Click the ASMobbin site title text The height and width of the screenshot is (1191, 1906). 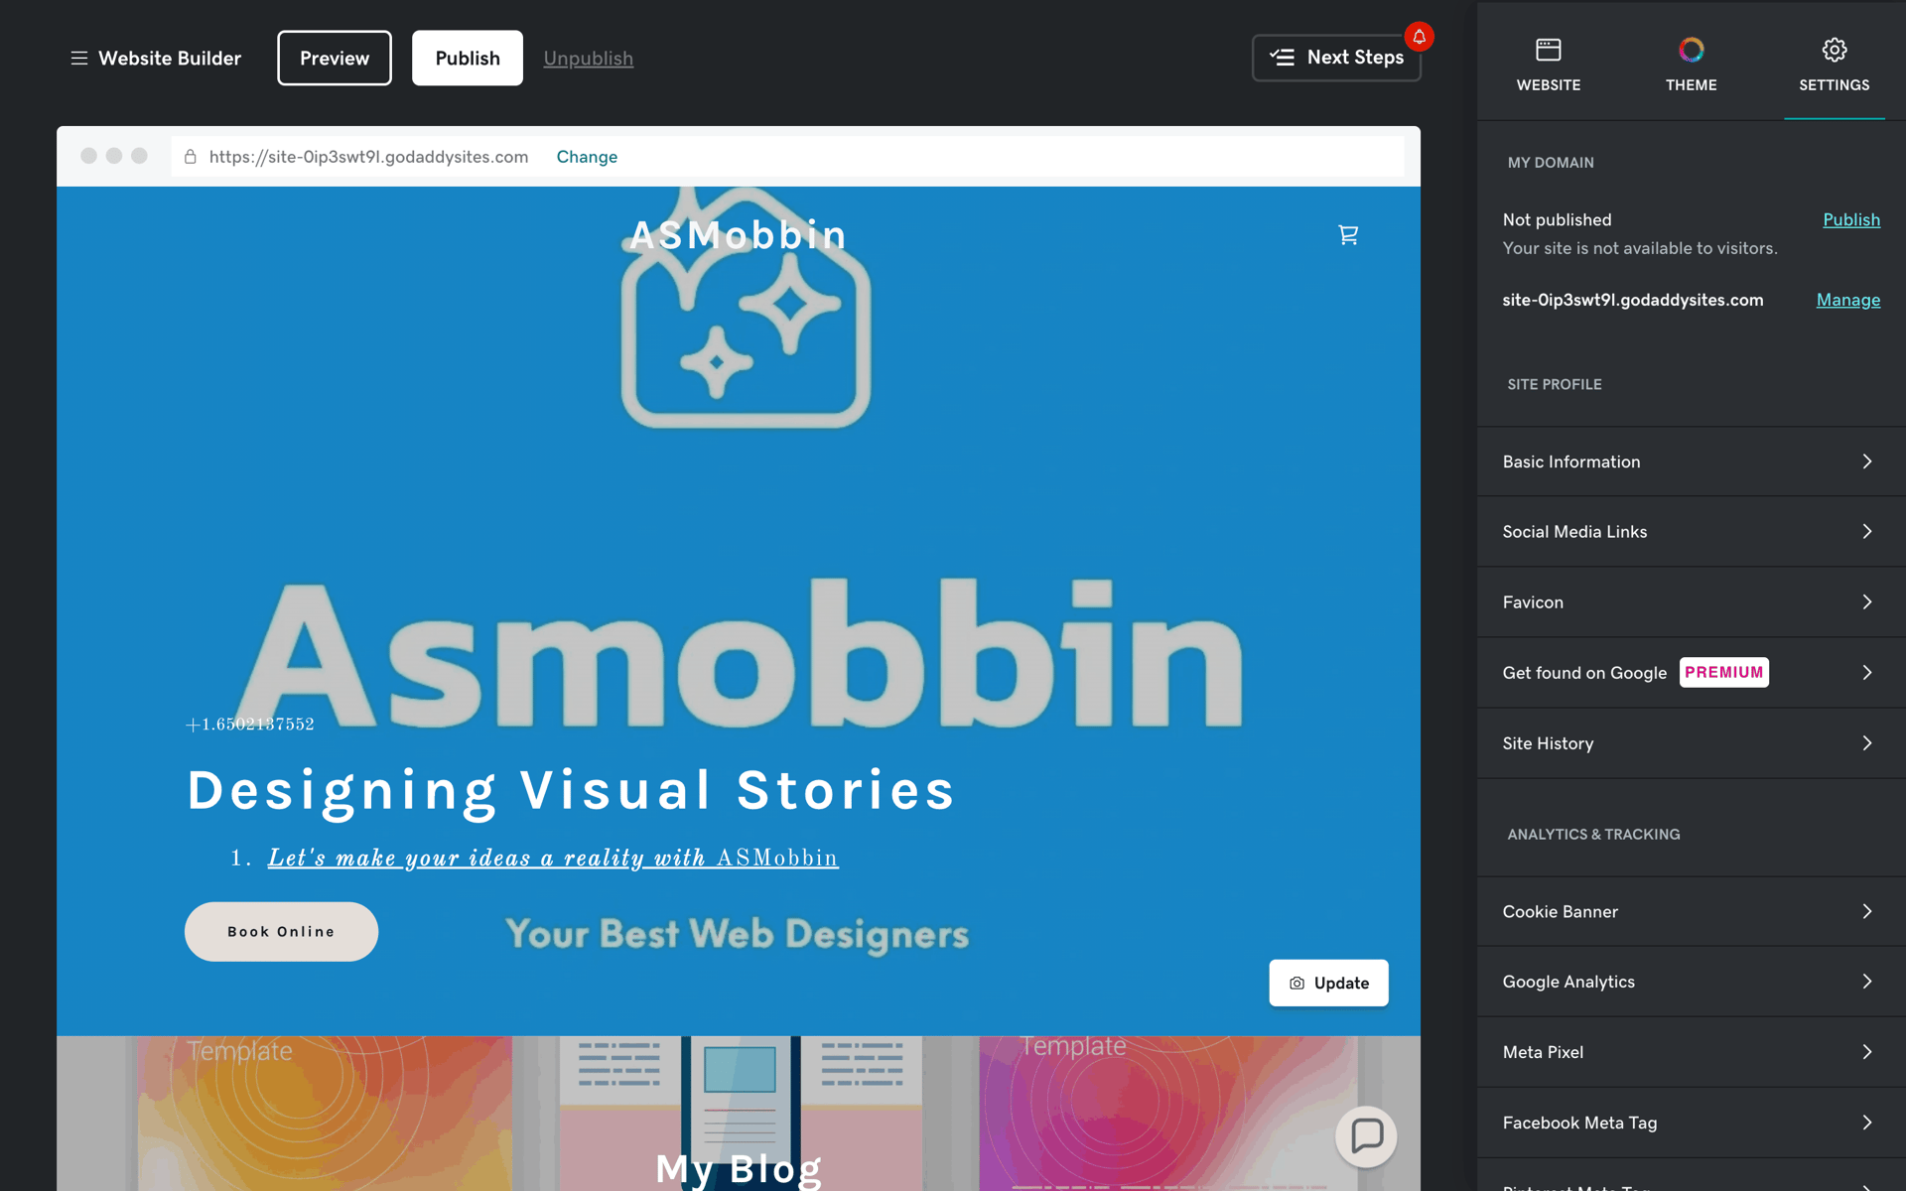(x=739, y=235)
